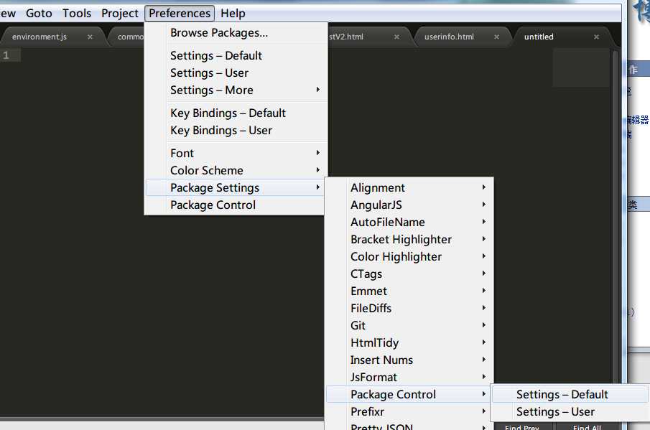Expand Git package settings
650x430 pixels.
pyautogui.click(x=409, y=326)
